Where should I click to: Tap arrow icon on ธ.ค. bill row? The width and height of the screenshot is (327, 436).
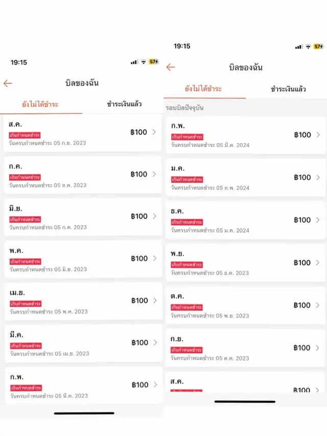[318, 220]
